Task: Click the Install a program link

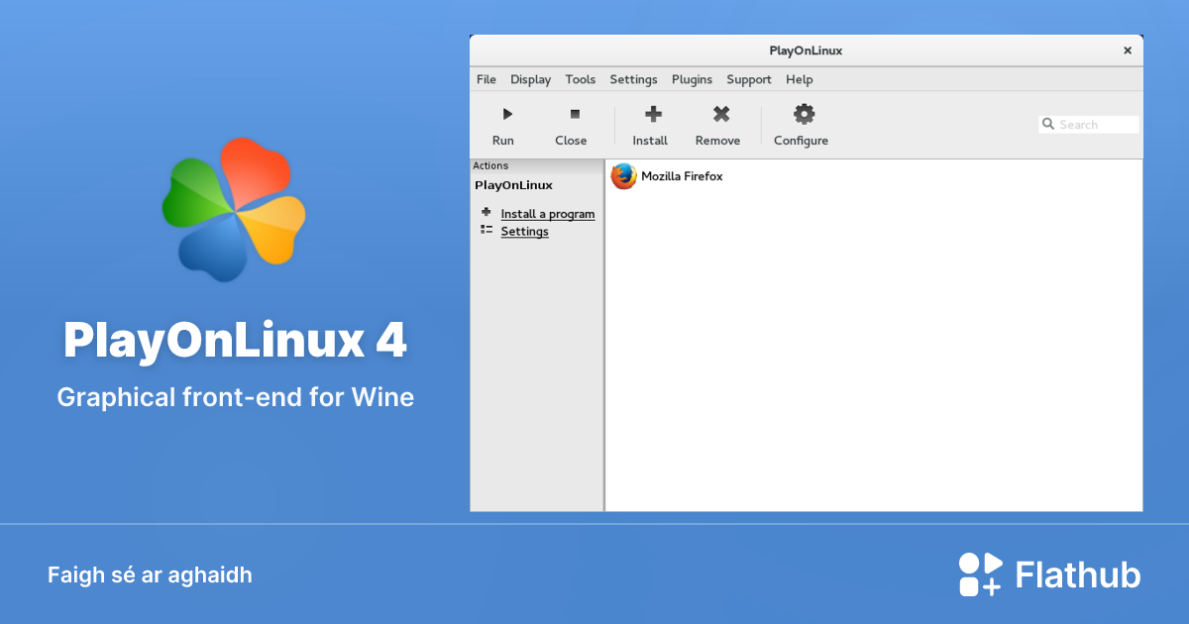Action: (x=548, y=213)
